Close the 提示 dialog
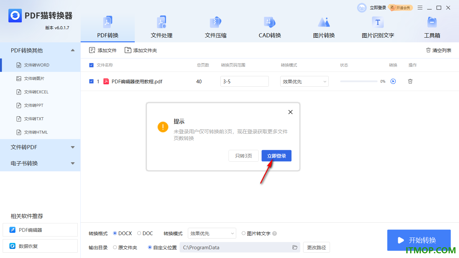 click(290, 112)
